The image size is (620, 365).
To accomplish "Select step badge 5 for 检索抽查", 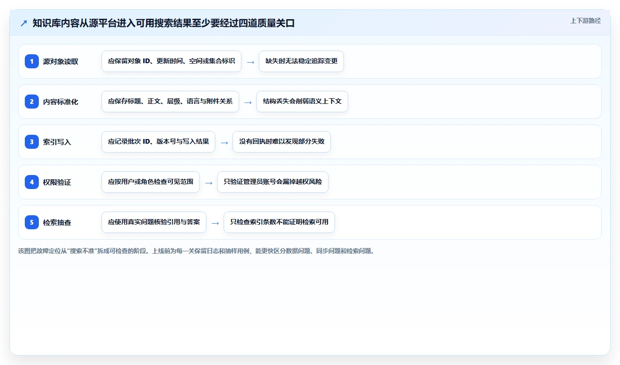I will click(x=32, y=222).
